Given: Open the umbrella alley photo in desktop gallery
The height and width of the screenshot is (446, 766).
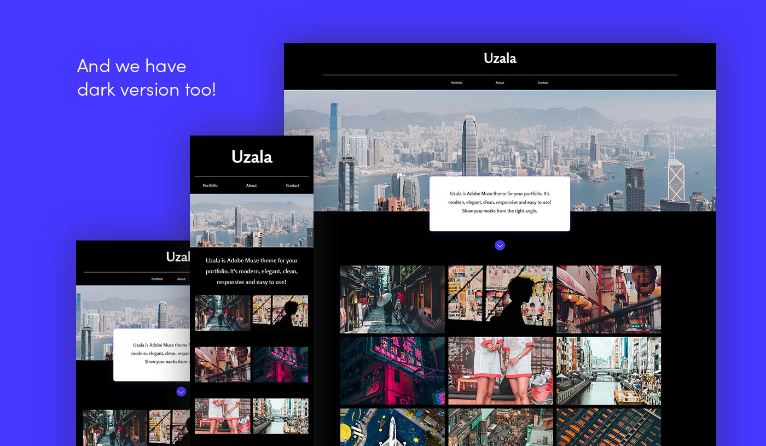Looking at the screenshot, I should (392, 300).
